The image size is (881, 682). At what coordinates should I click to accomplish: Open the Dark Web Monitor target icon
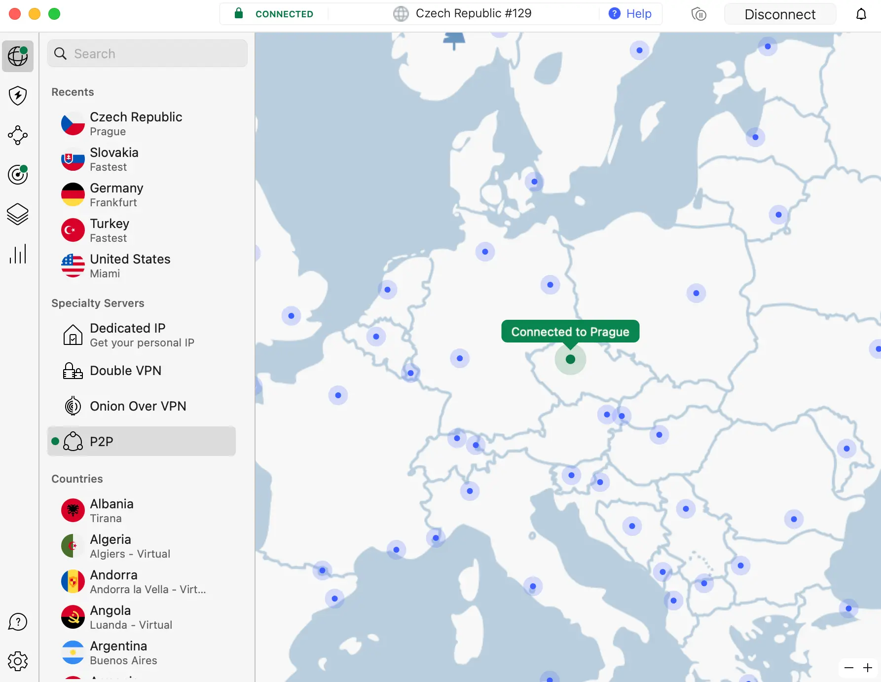coord(18,175)
